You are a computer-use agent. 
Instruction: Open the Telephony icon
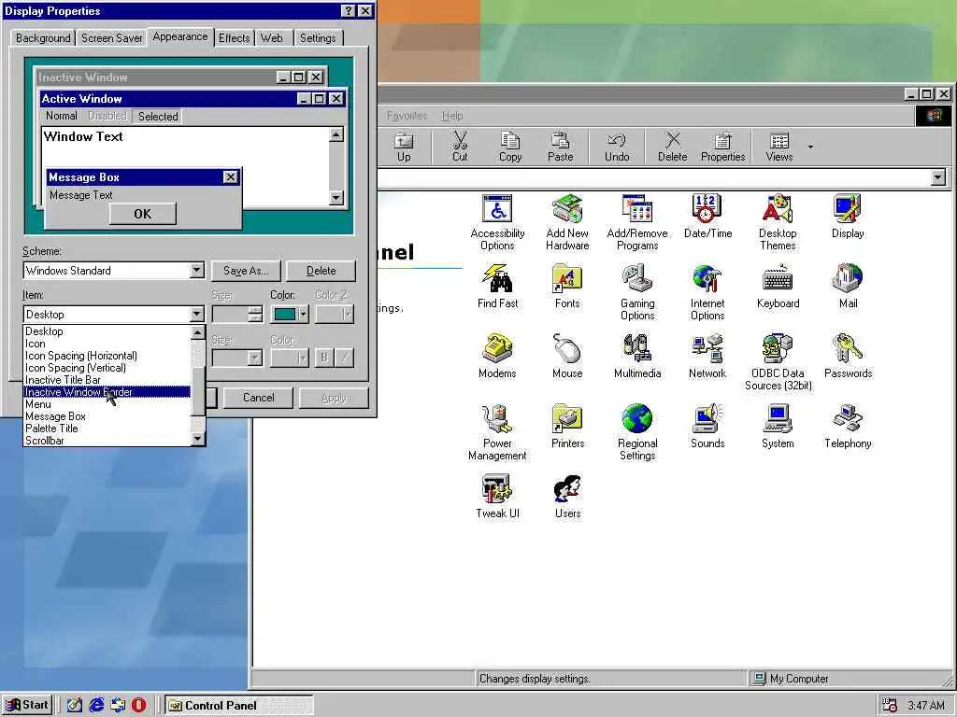(x=848, y=427)
